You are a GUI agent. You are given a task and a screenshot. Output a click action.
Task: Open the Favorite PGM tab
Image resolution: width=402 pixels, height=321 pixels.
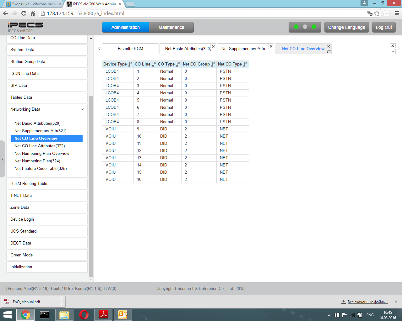pyautogui.click(x=130, y=49)
